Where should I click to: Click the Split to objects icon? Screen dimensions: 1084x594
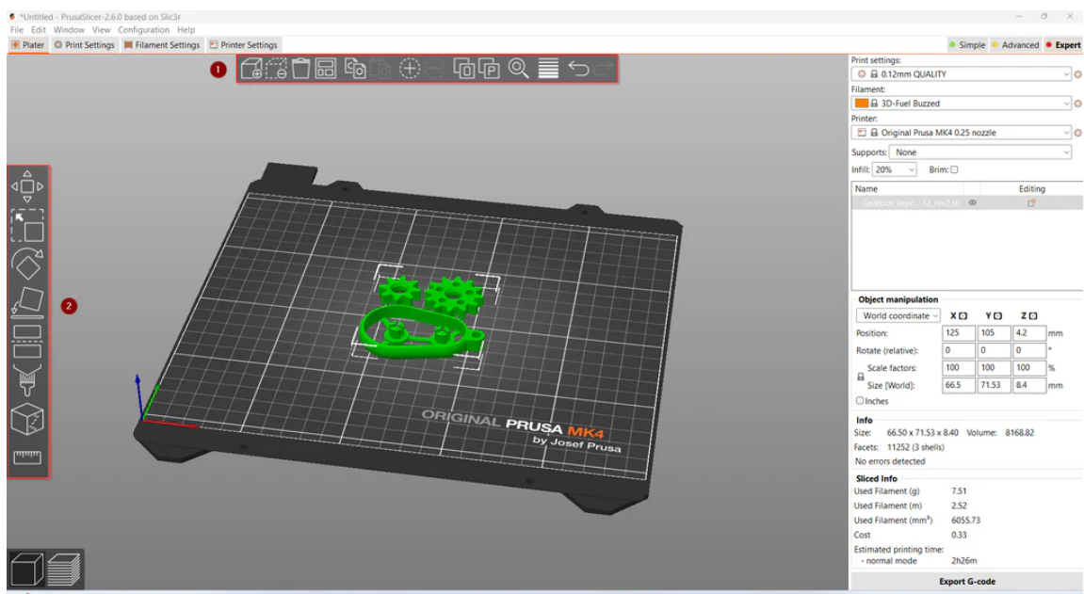tap(464, 69)
